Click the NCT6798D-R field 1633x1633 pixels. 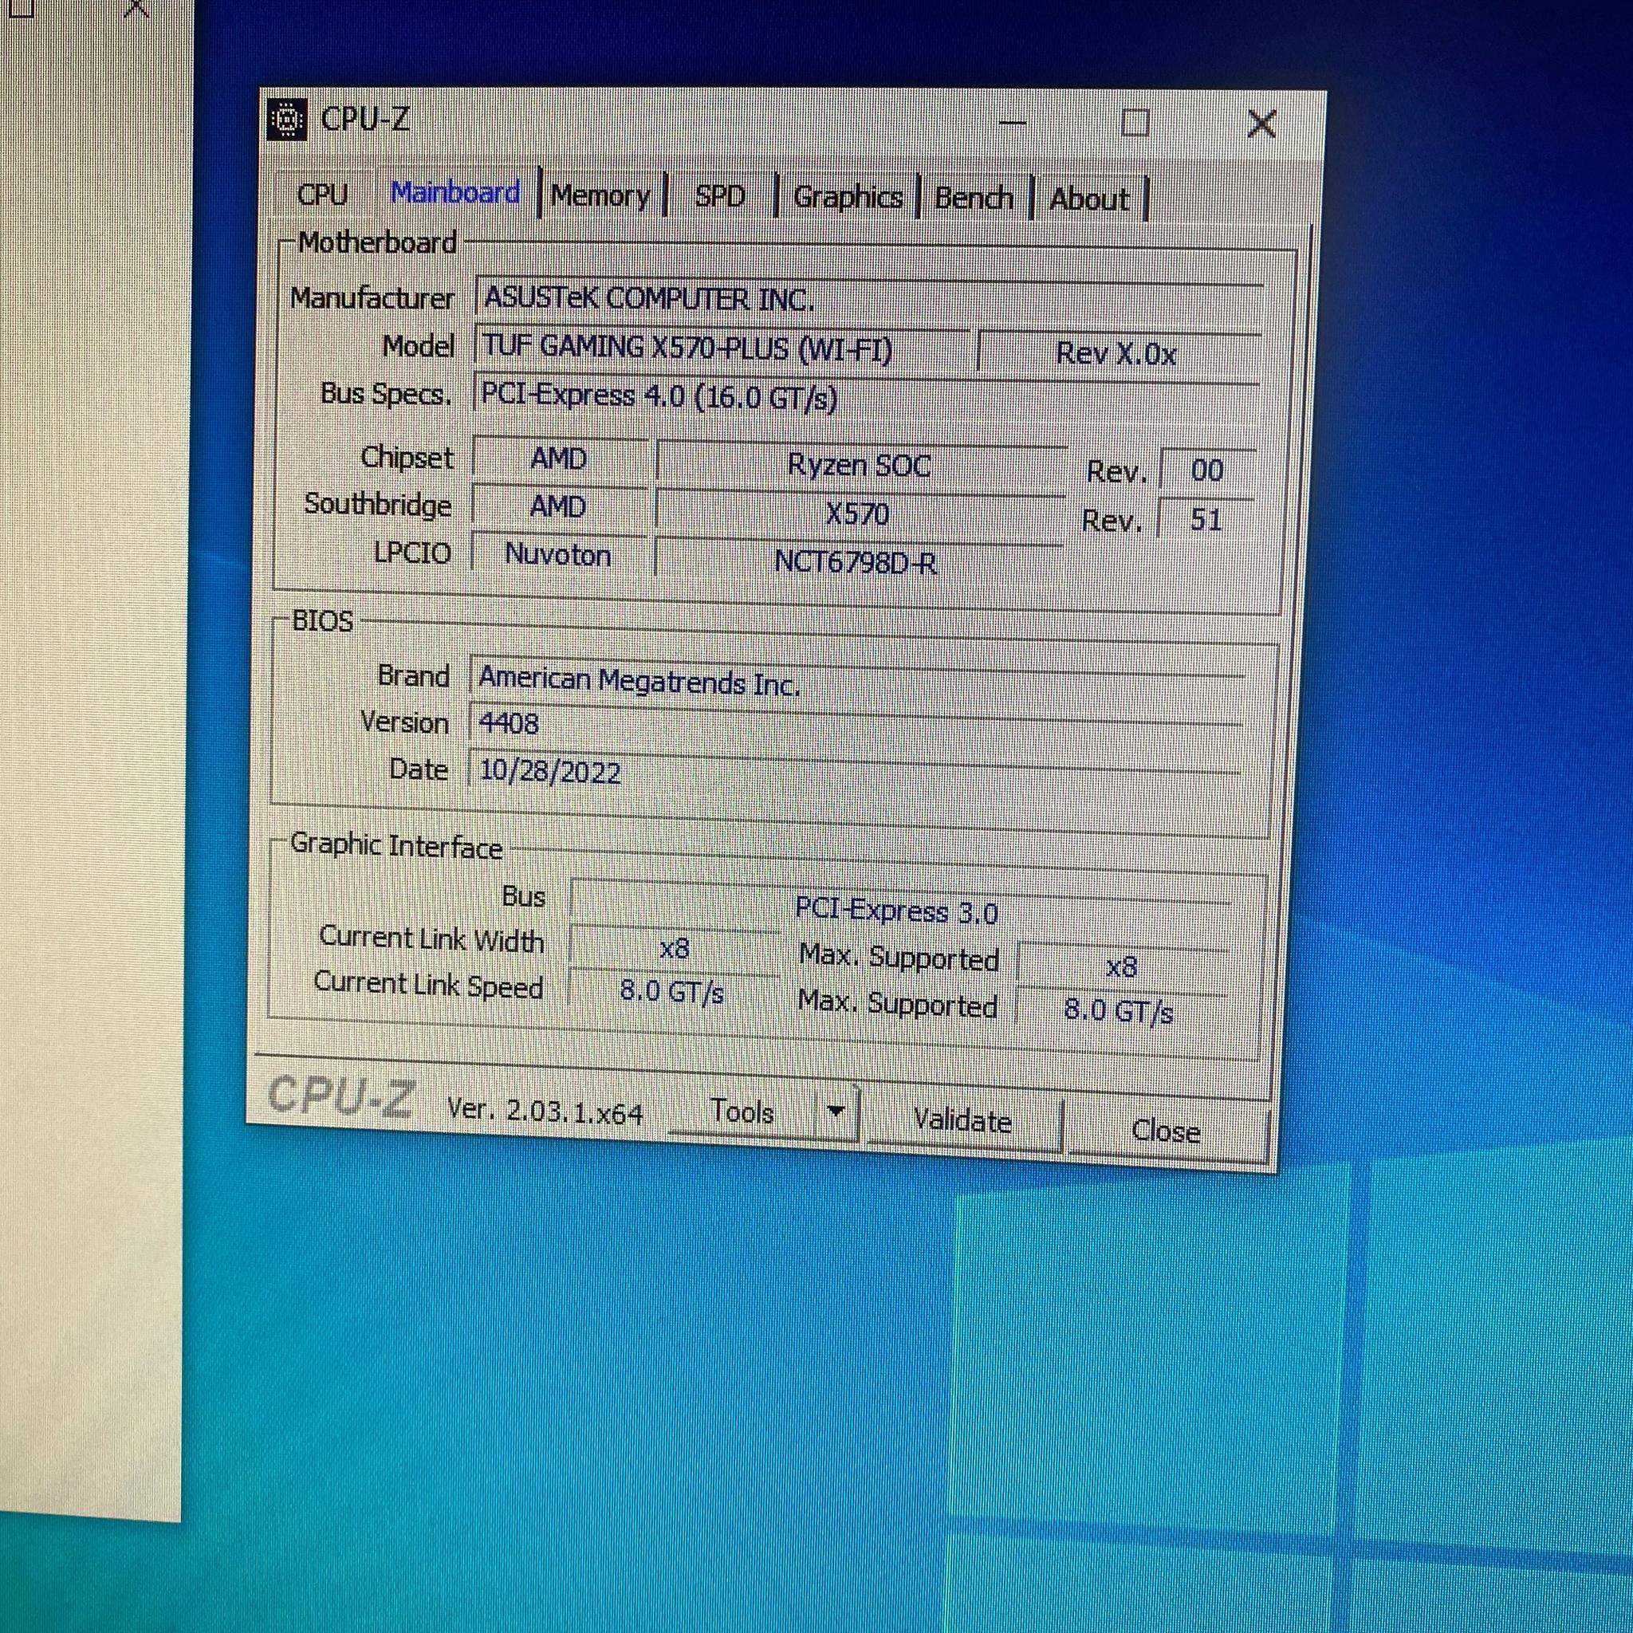[x=857, y=562]
